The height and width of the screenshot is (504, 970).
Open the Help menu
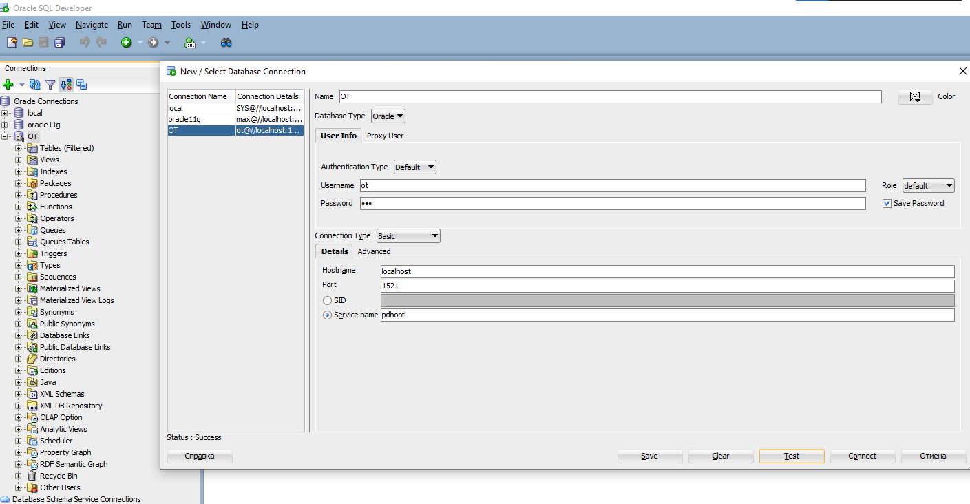click(250, 25)
